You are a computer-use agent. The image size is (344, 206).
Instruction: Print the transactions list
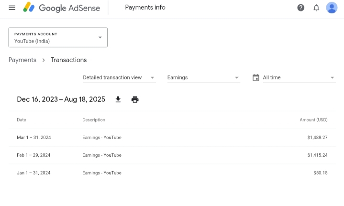tap(135, 99)
